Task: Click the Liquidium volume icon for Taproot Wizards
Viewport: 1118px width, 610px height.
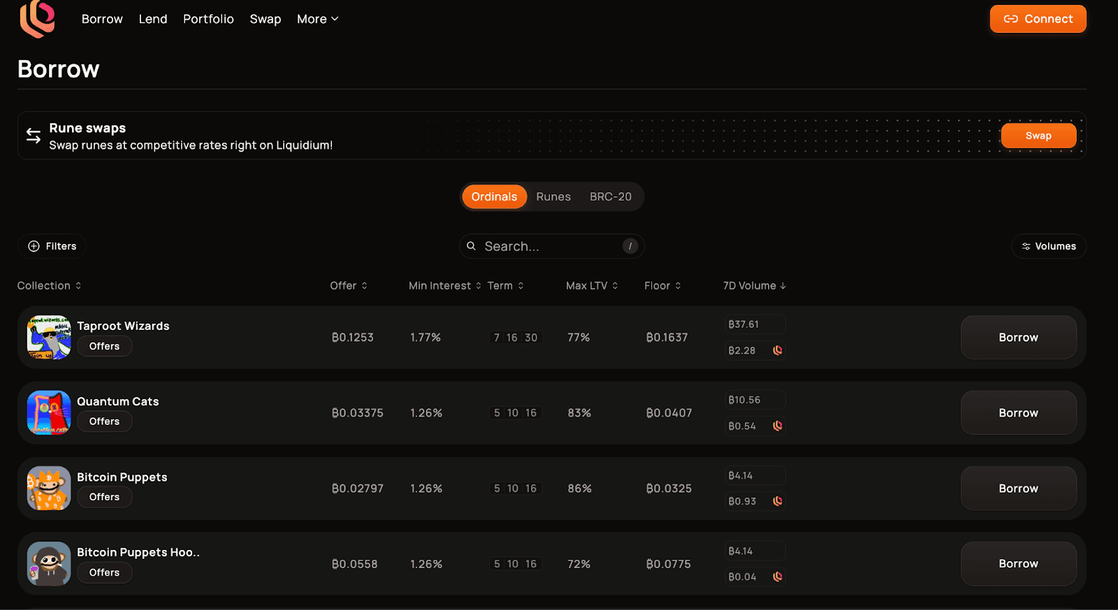Action: 778,351
